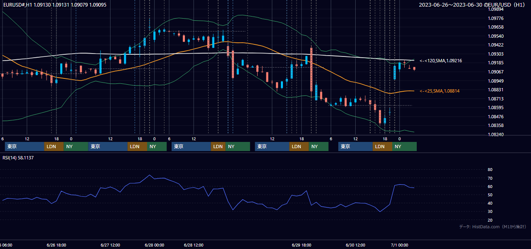Select the RSI scale value 70
531x249 pixels.
(x=490, y=178)
